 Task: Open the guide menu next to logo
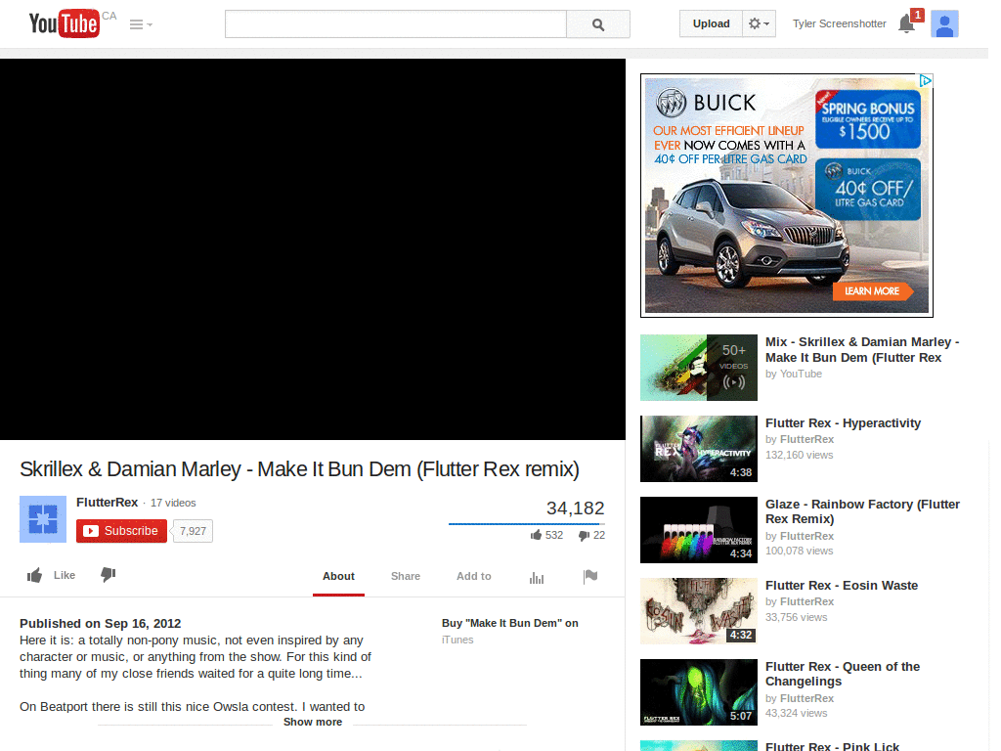(141, 24)
